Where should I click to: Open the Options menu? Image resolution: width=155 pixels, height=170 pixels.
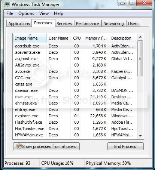(x=26, y=13)
